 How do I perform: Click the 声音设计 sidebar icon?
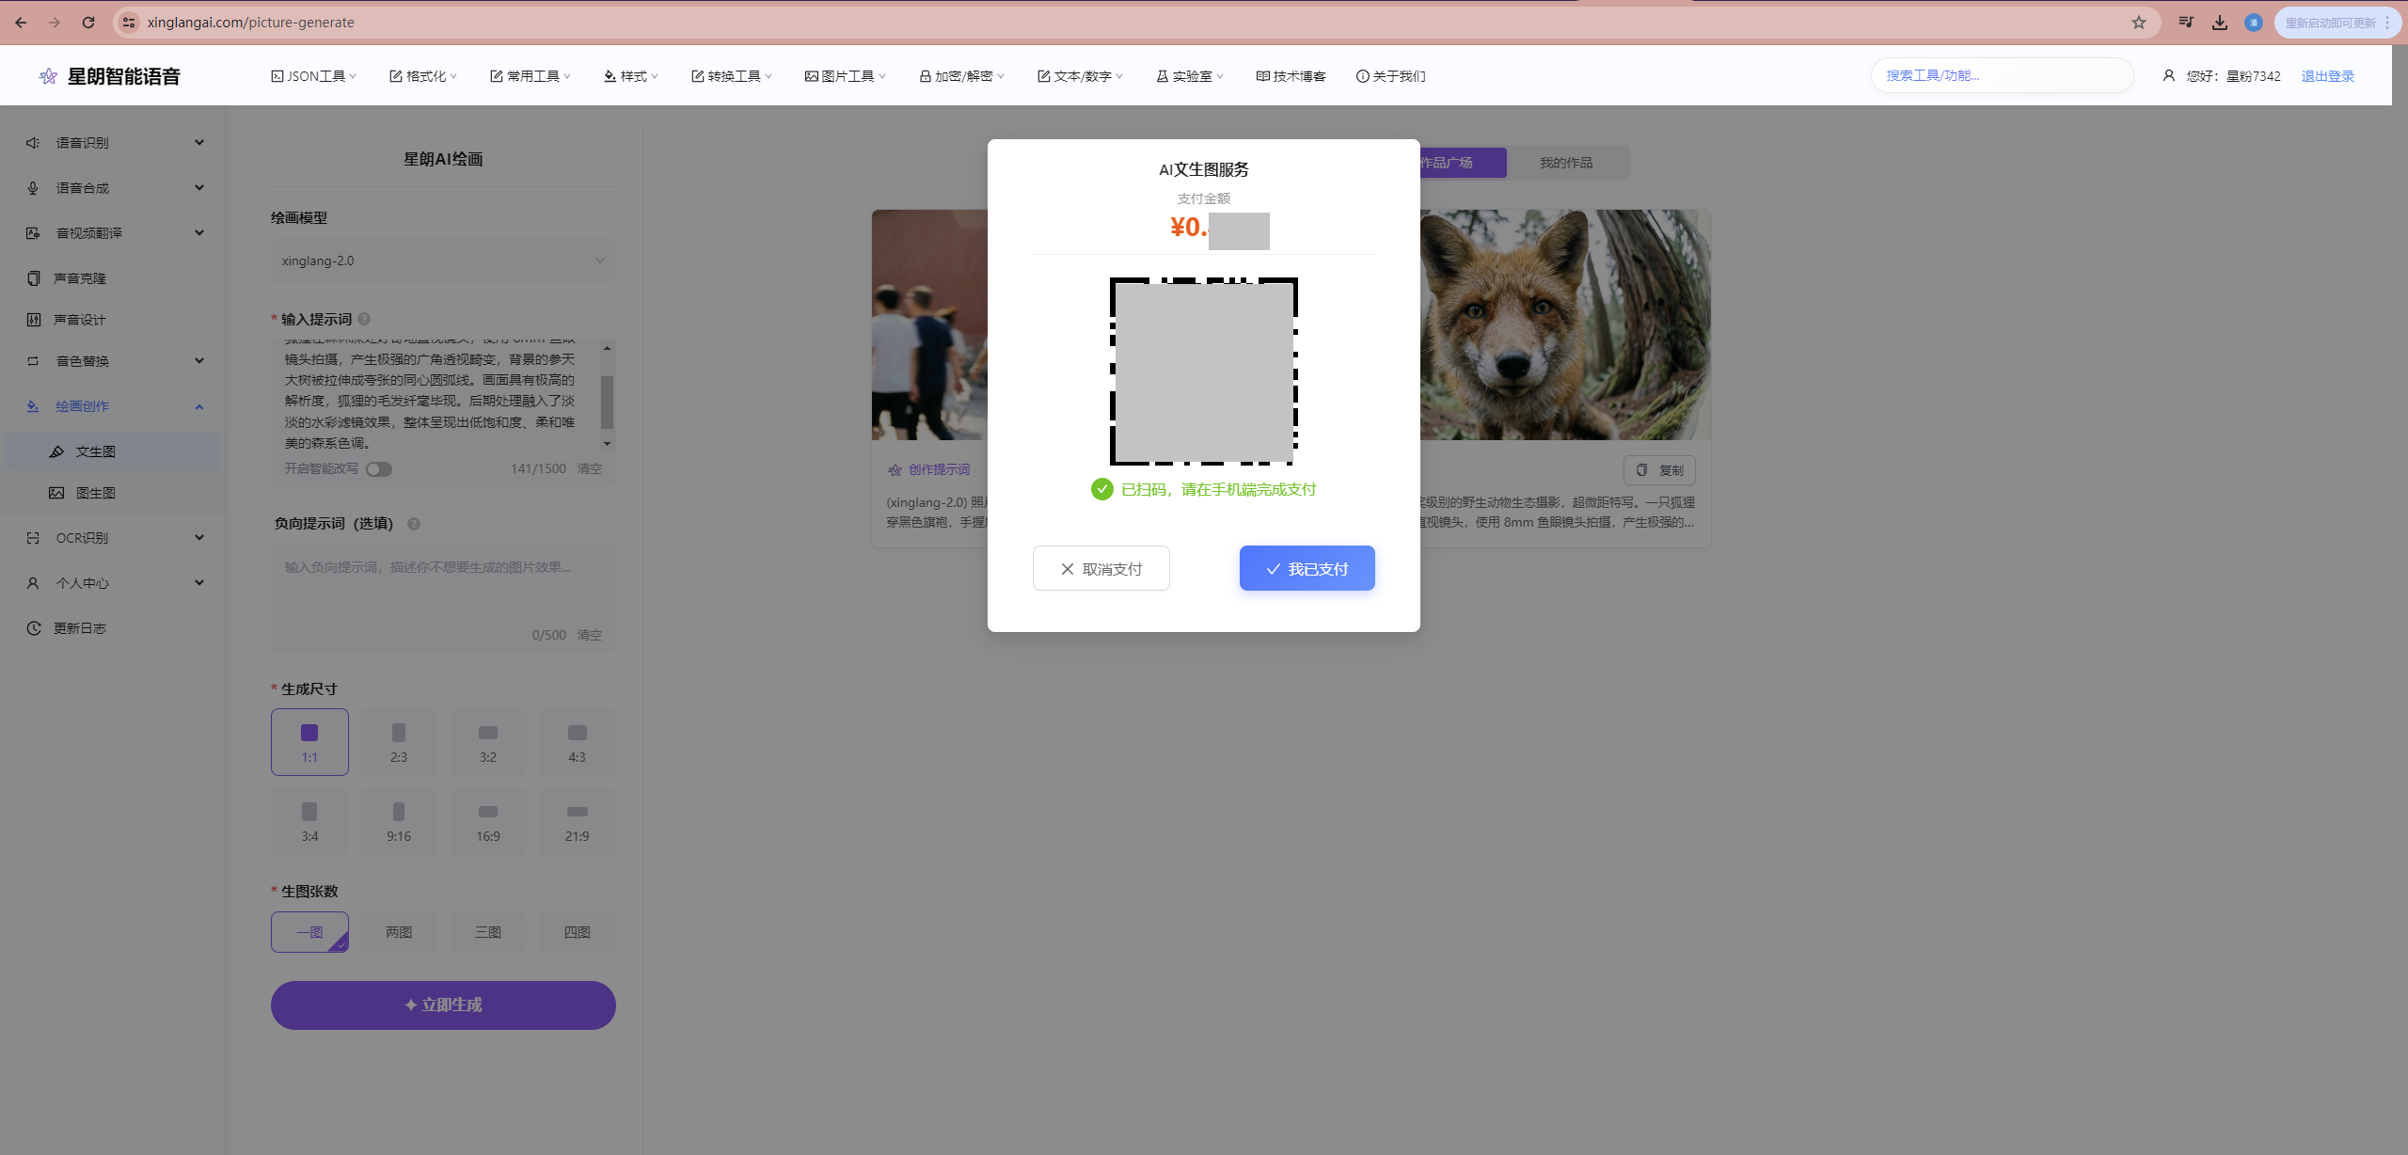click(x=33, y=320)
